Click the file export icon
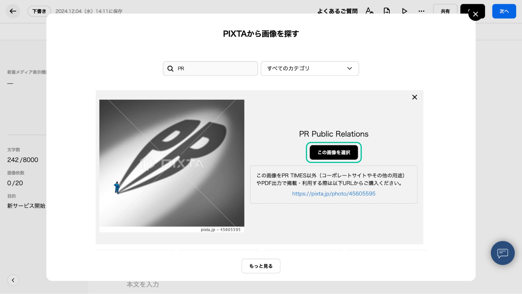522x294 pixels. (387, 11)
